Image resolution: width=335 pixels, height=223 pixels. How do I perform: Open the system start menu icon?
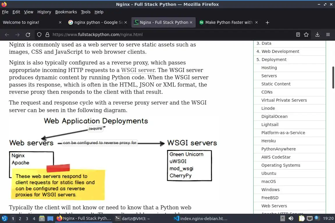pyautogui.click(x=4, y=219)
